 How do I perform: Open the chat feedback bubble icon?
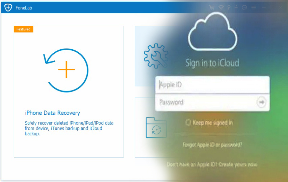pos(244,7)
